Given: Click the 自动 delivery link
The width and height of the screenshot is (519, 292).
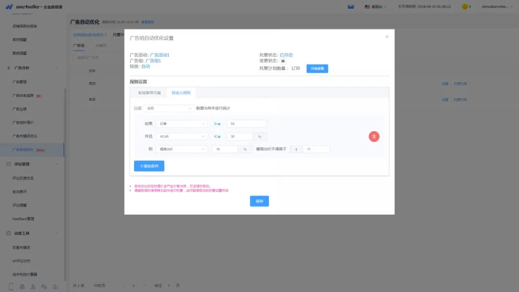Looking at the screenshot, I should pyautogui.click(x=146, y=66).
